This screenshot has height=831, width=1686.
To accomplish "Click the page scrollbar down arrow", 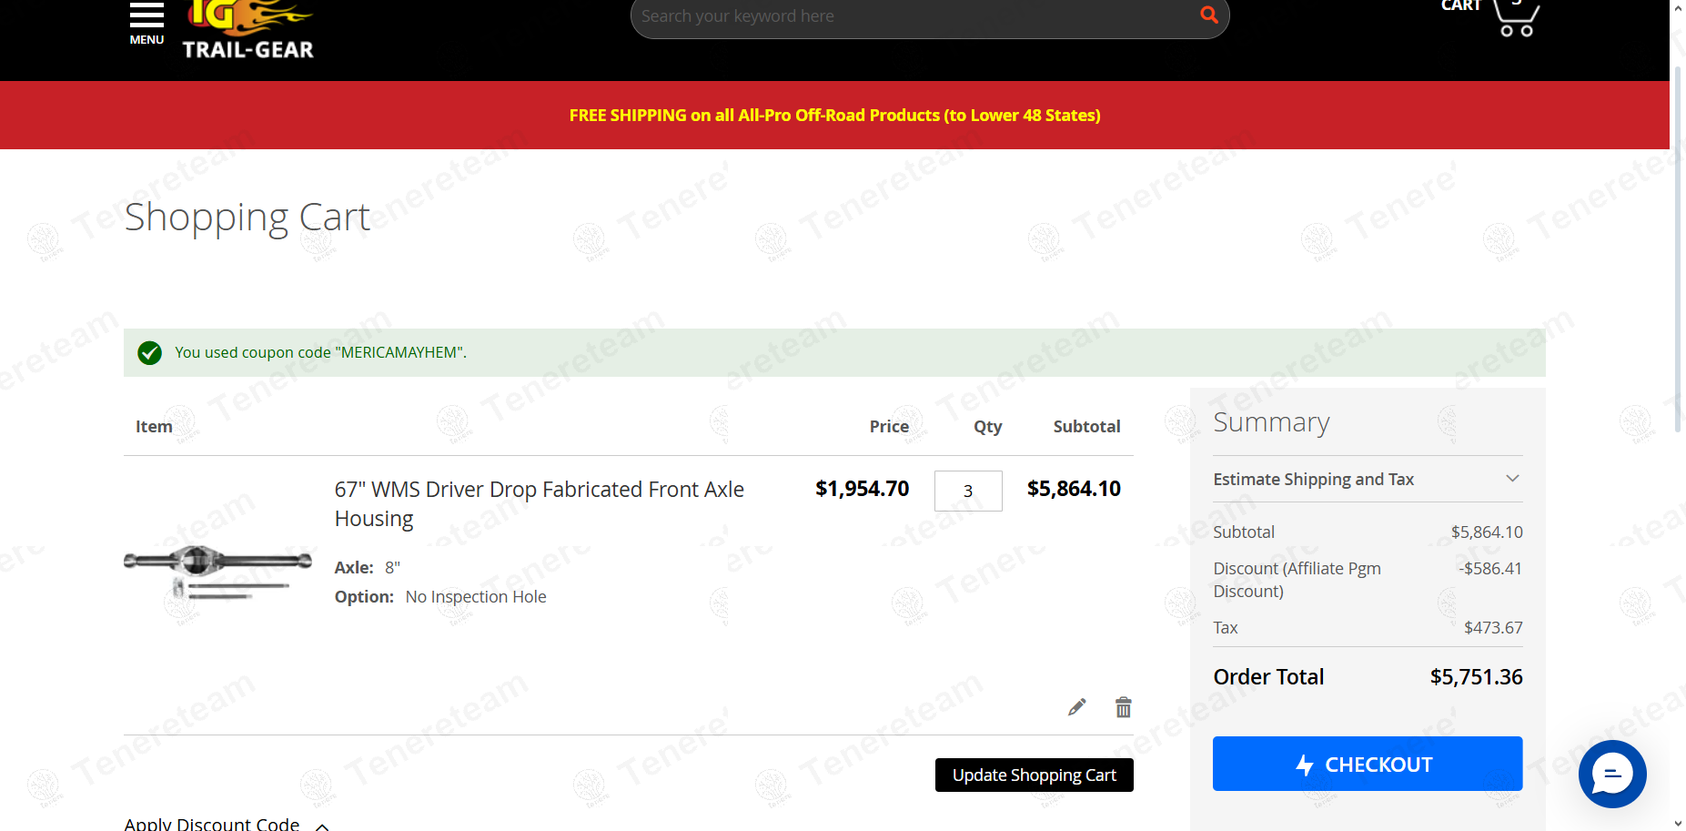I will pos(1678,823).
